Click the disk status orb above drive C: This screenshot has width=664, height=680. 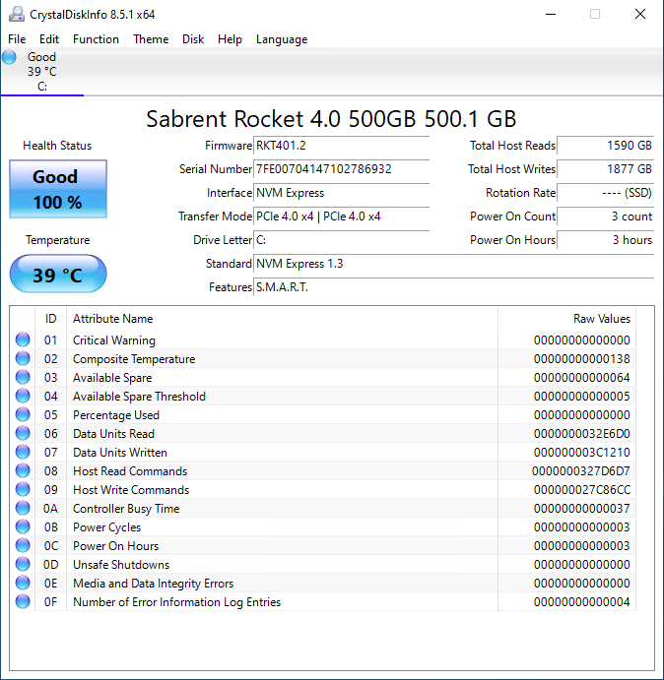pos(10,58)
